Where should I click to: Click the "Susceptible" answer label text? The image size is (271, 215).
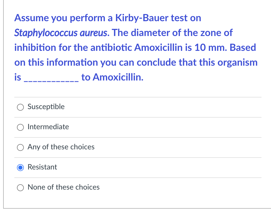(46, 107)
